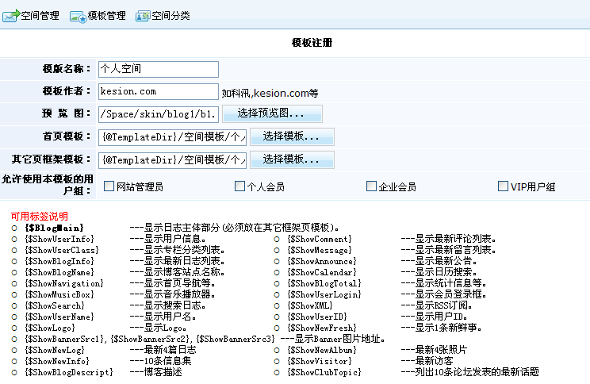The image size is (590, 384).
Task: Open the 空间管理 menu item
Action: (x=40, y=16)
